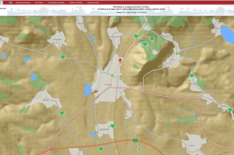Screen dimensions: 234x155
Task: Open the Információk menu
Action: [93, 2]
